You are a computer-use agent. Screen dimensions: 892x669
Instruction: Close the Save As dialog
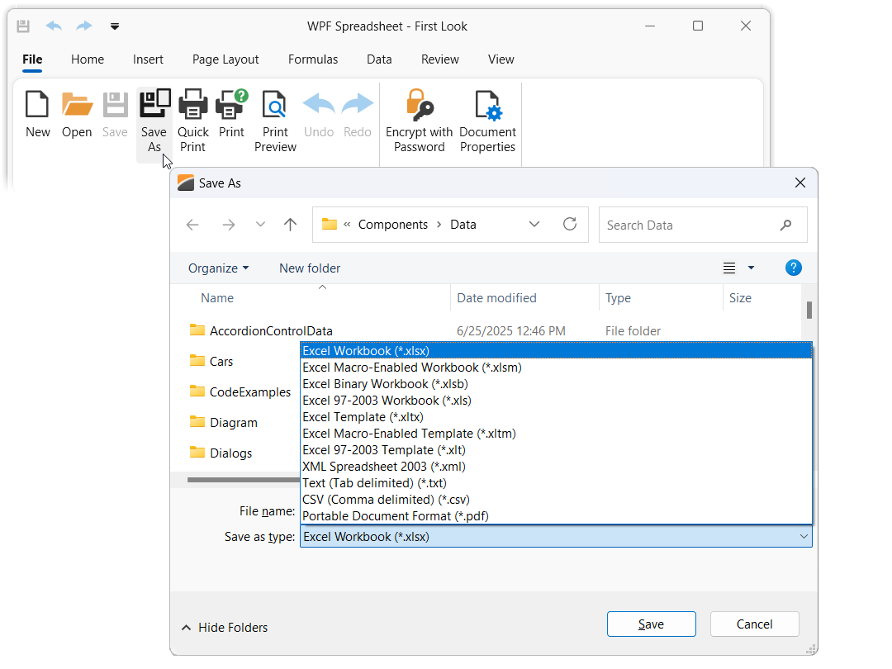click(x=799, y=183)
